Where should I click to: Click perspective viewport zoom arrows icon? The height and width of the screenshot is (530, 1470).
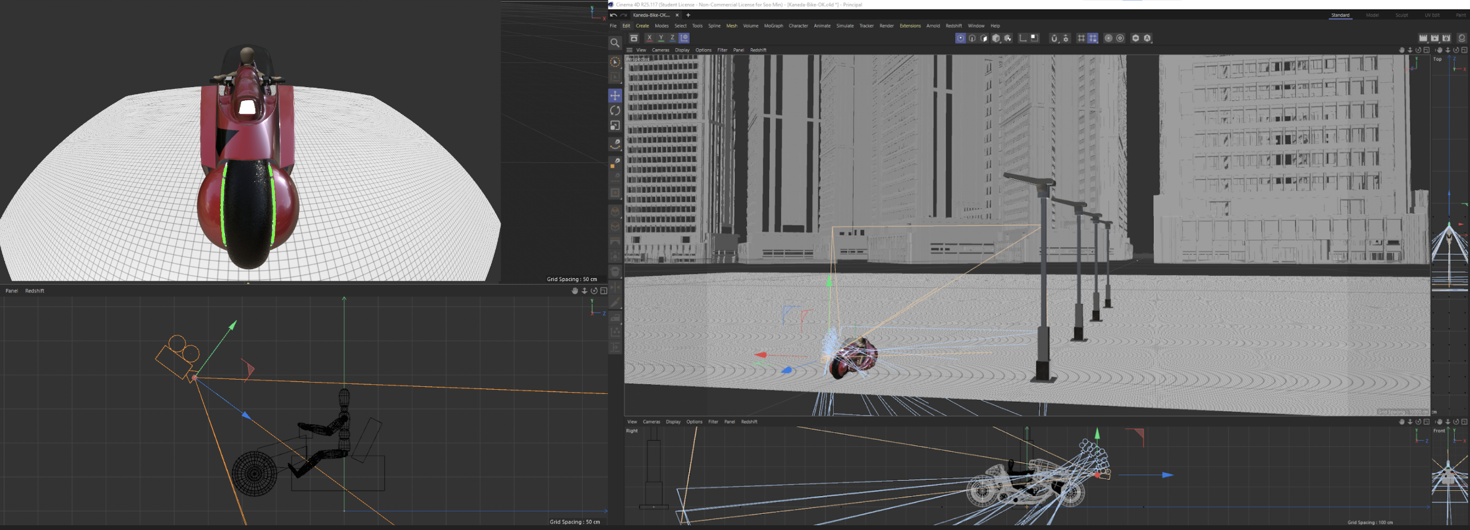[x=1410, y=50]
